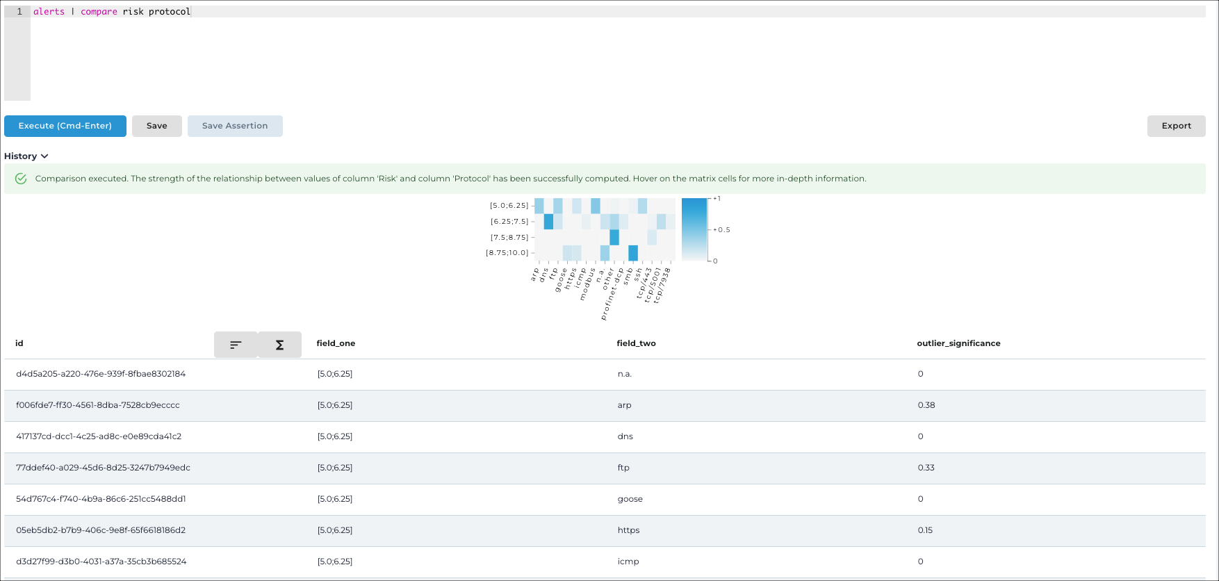1219x581 pixels.
Task: Click the field_one column header
Action: 336,343
